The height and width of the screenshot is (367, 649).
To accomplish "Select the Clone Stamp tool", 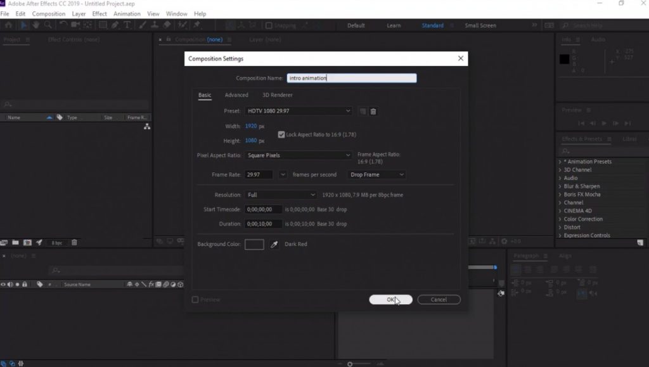I will click(154, 25).
